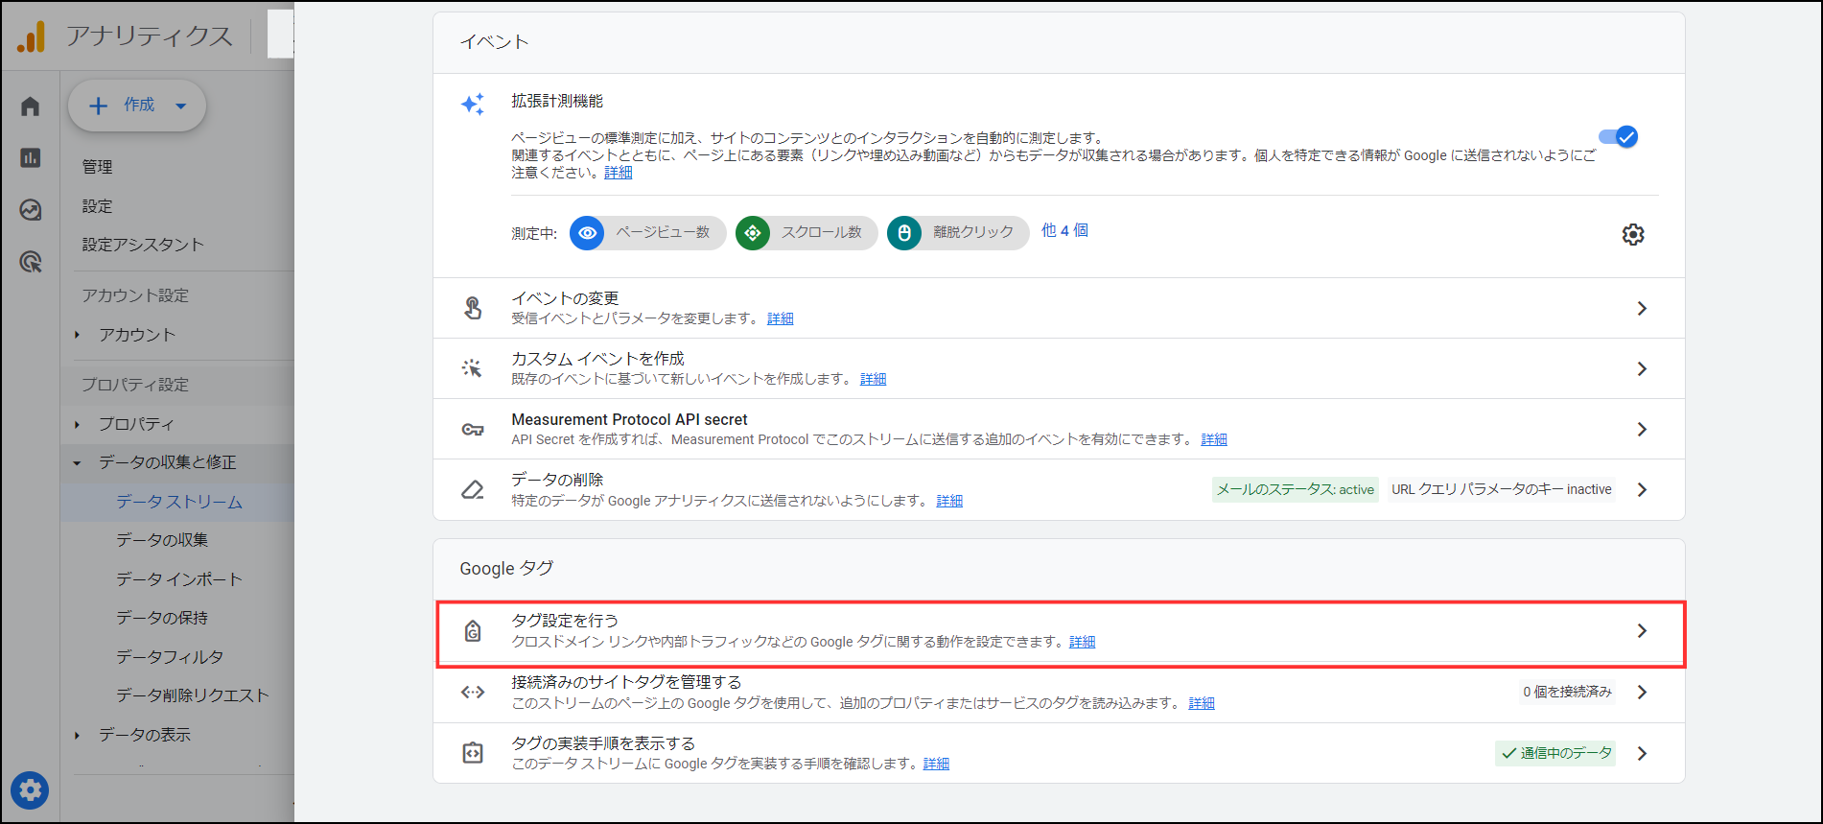Select データ ストリーム in the sidebar
The height and width of the screenshot is (824, 1823).
tap(179, 502)
